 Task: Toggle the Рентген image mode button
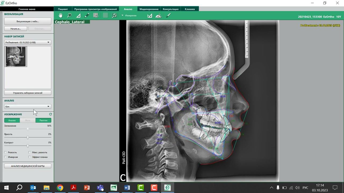point(43,120)
